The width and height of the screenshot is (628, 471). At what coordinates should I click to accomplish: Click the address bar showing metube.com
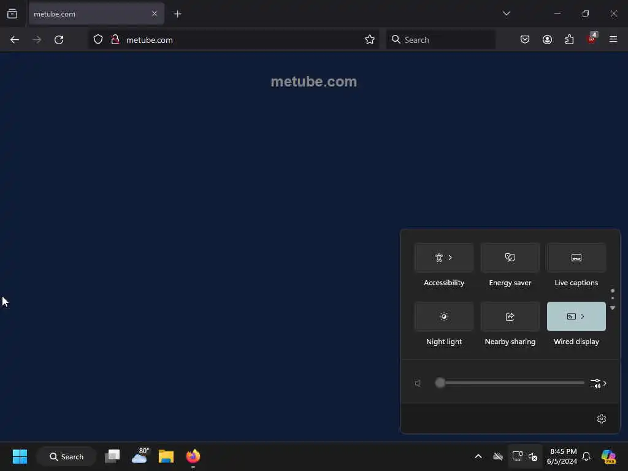click(x=234, y=40)
